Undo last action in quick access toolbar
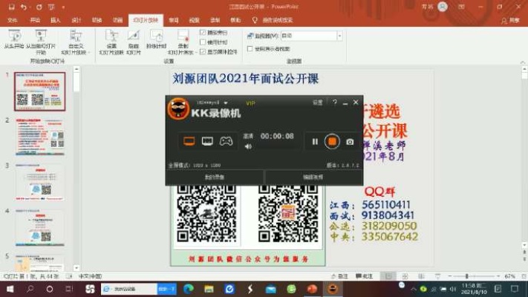This screenshot has height=297, width=528. 23,7
